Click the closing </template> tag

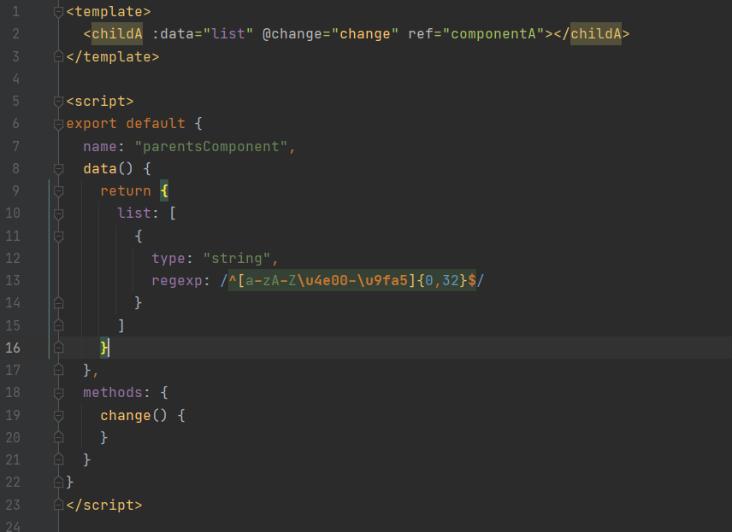click(x=113, y=56)
